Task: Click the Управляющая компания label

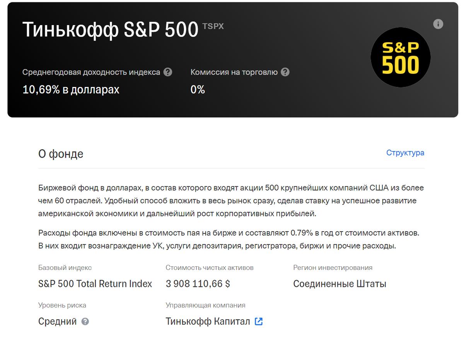Action: point(205,305)
